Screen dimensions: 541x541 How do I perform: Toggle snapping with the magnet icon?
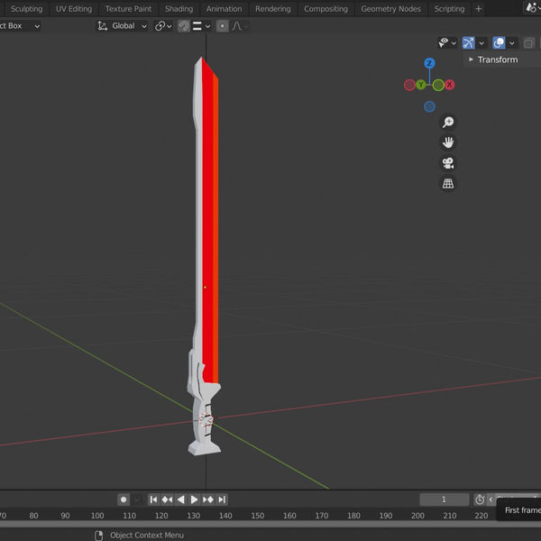click(x=184, y=26)
